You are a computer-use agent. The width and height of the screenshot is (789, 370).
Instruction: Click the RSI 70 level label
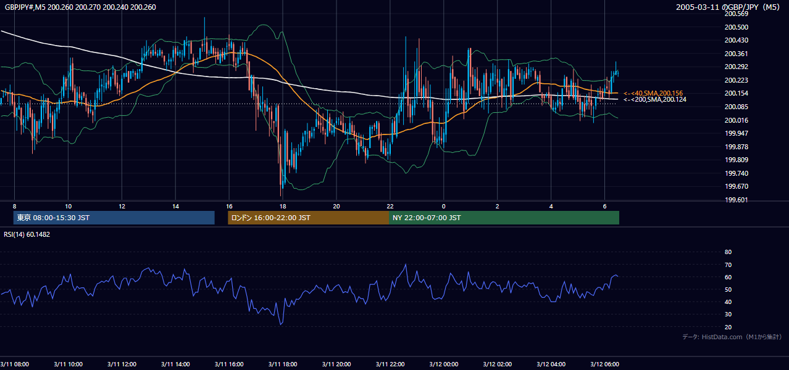pyautogui.click(x=728, y=265)
